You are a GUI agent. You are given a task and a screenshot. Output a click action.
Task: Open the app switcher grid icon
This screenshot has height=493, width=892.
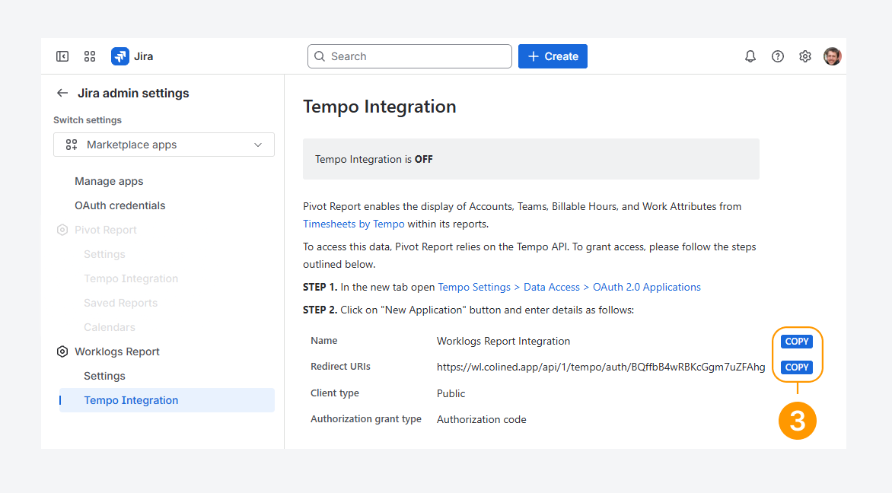click(90, 56)
